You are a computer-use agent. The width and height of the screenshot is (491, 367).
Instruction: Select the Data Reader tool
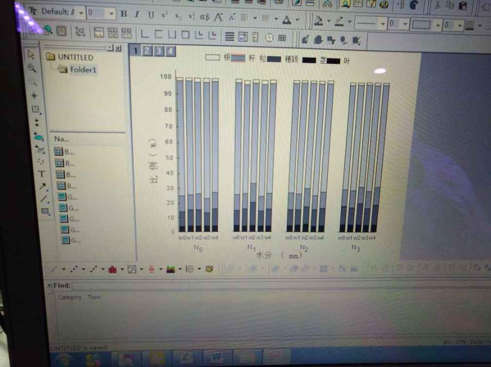coord(35,109)
